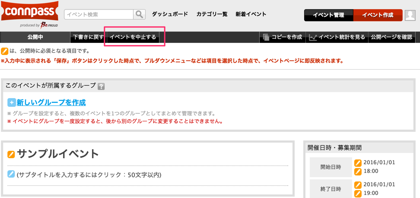
Task: Click the 公開中 status tab
Action: [x=35, y=37]
